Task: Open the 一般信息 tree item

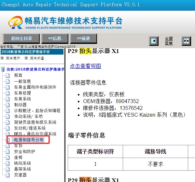Action: pos(22,81)
